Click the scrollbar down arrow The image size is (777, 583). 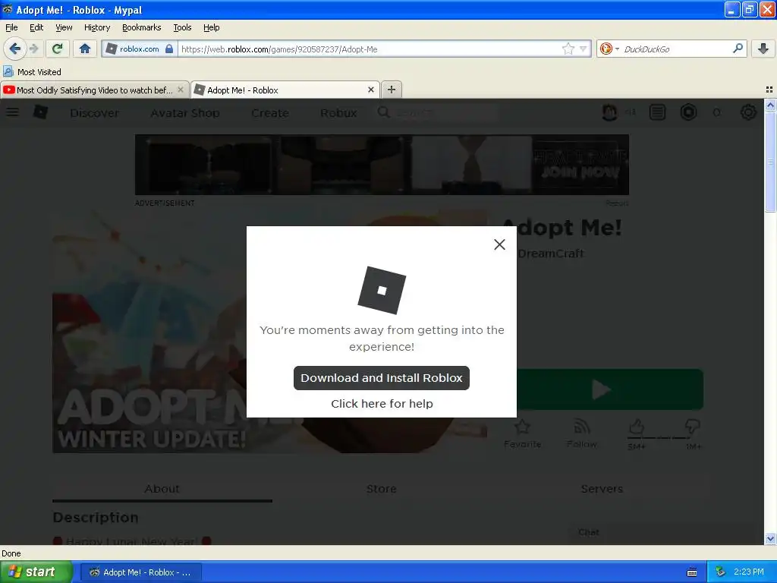click(x=770, y=538)
